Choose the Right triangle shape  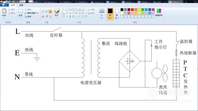click(64, 13)
